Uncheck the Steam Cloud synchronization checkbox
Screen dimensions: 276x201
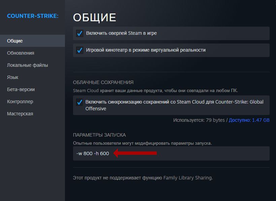click(80, 102)
